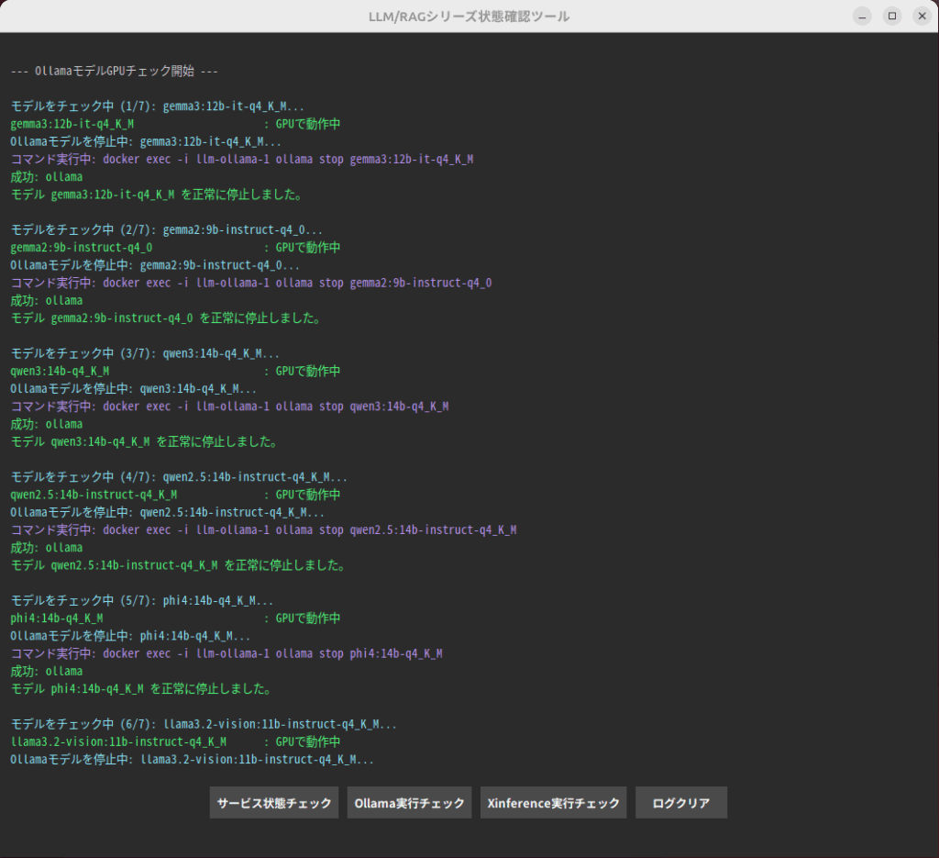Click gemma3:12b-it-q4_K_M GPUで動作中 status line
This screenshot has height=858, width=939.
[x=175, y=124]
